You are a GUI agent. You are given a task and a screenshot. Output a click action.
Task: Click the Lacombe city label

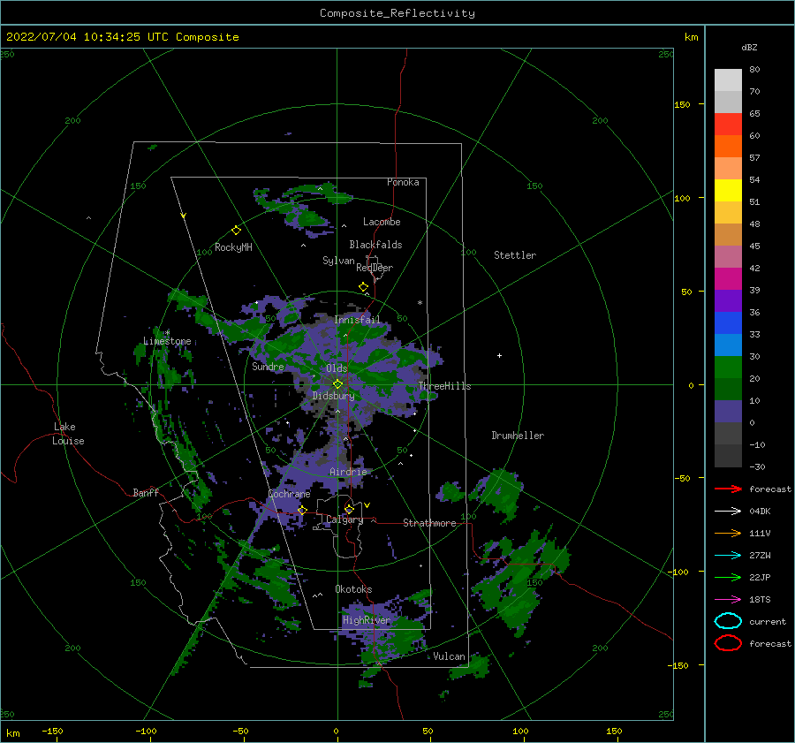tap(382, 222)
